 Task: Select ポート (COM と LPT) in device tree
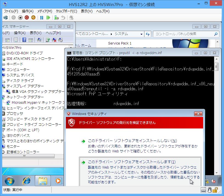23,130
